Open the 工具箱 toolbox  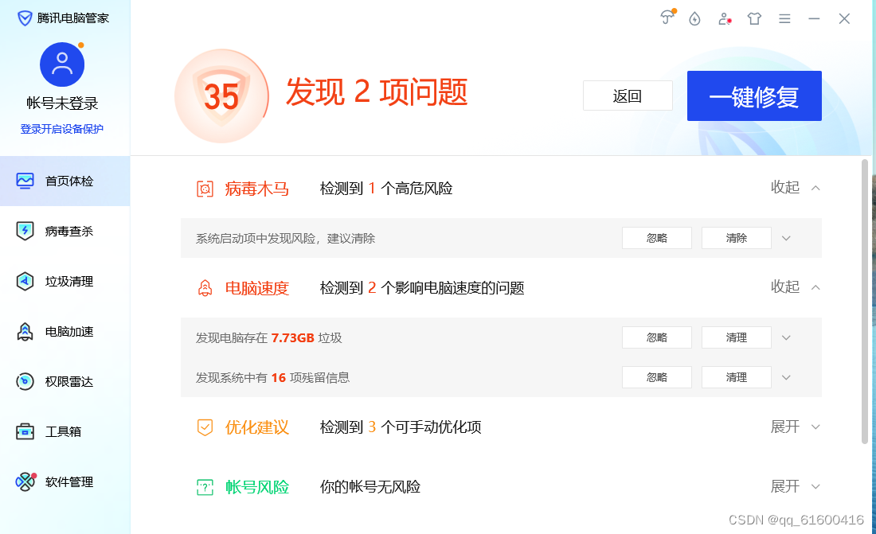pos(65,431)
